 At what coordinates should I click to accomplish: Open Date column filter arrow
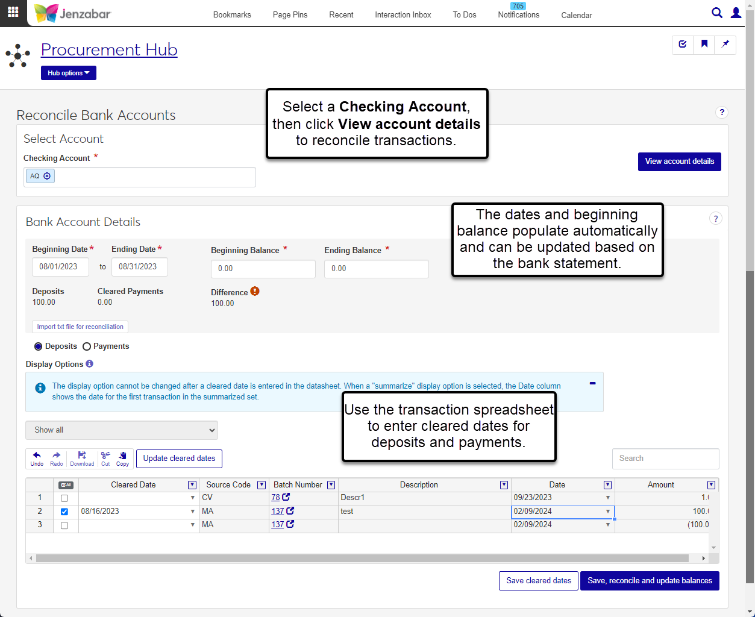(607, 485)
